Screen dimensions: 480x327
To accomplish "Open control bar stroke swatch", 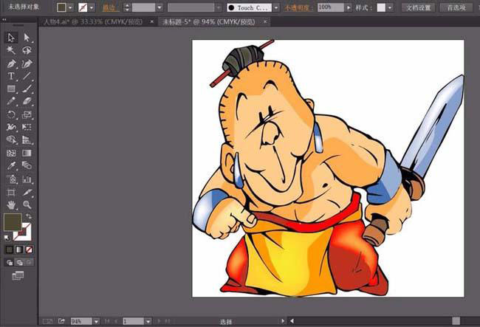I will click(x=83, y=7).
